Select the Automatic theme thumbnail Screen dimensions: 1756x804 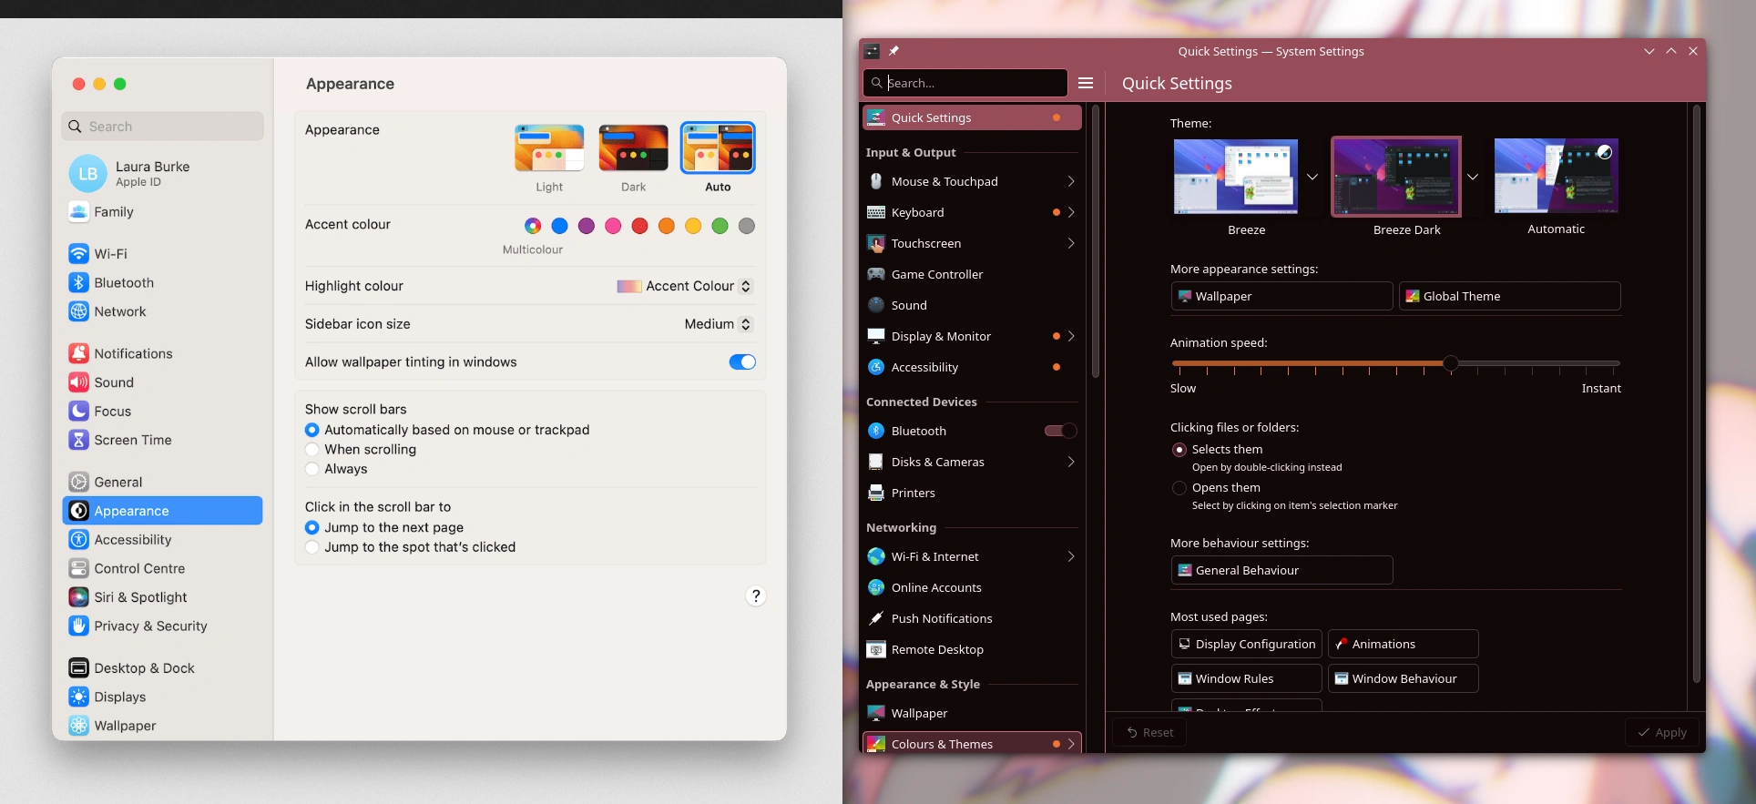[1556, 177]
